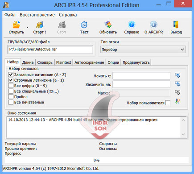Image resolution: width=194 pixels, height=174 pixels.
Task: Click the Открыть (Open) toolbar icon
Action: tap(17, 25)
